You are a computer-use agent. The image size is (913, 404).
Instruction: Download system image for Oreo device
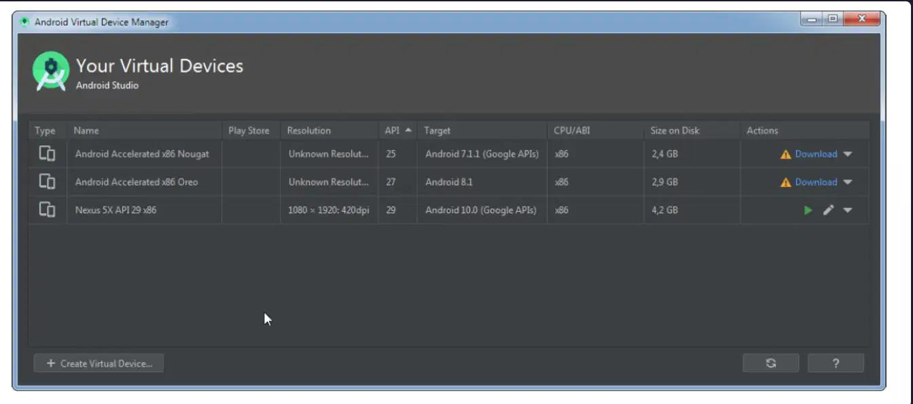pyautogui.click(x=816, y=182)
